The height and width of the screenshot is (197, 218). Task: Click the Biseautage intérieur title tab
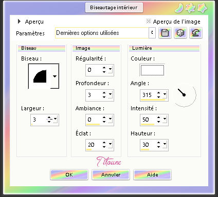pyautogui.click(x=114, y=8)
